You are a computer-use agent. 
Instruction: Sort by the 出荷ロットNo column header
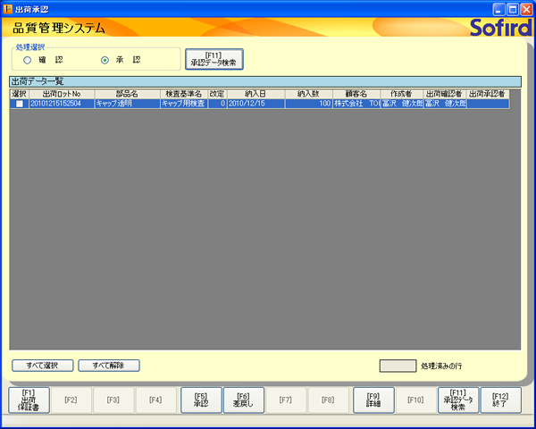61,94
